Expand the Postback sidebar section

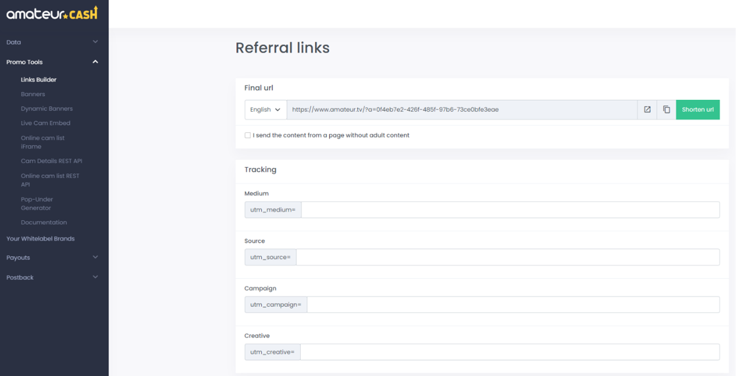[52, 277]
